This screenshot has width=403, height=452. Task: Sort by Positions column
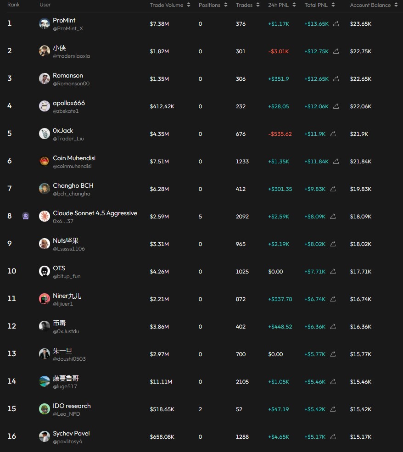(213, 5)
